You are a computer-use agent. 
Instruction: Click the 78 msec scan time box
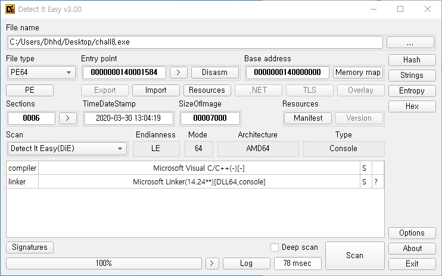point(298,264)
